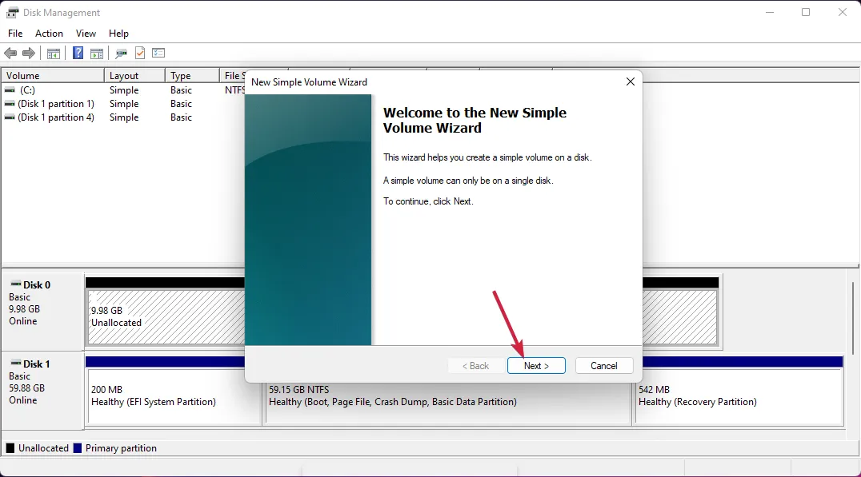861x477 pixels.
Task: Click the drive icon beside (C:)
Action: pyautogui.click(x=10, y=90)
